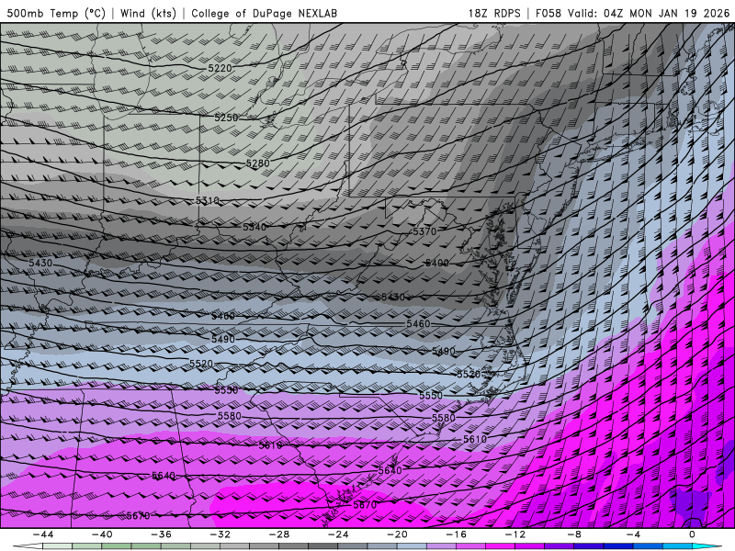Click the -4 value on the color scale

pyautogui.click(x=633, y=534)
